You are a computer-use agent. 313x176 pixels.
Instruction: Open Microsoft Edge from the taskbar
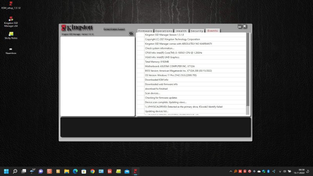tap(75, 171)
